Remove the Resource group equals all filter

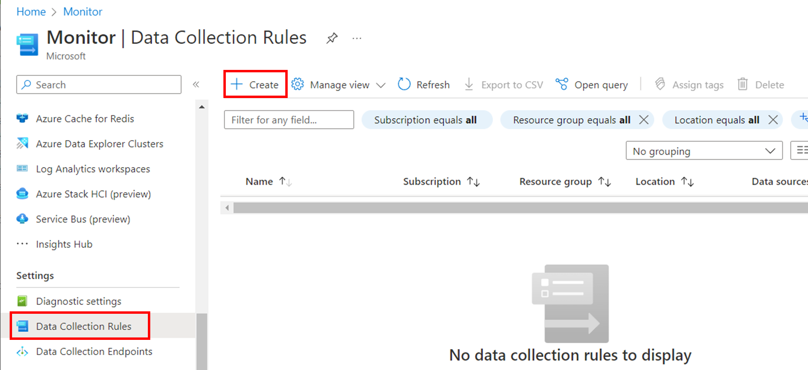point(644,119)
